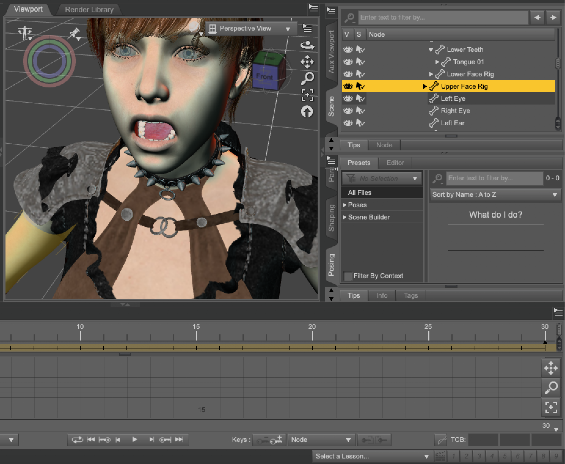The image size is (565, 464).
Task: Click the viewport zoom magnifier icon
Action: (x=307, y=79)
